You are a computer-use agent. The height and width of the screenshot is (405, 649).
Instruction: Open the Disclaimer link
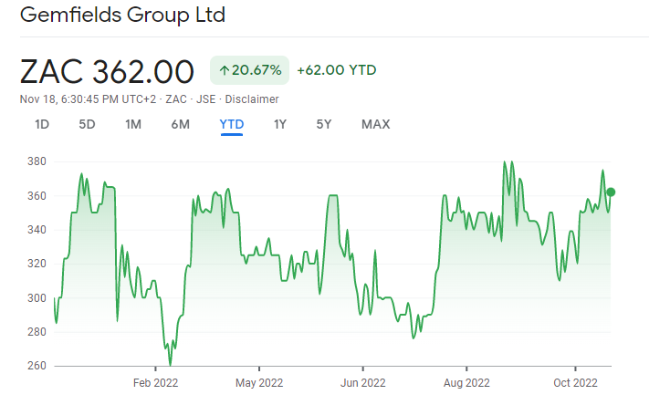coord(252,99)
